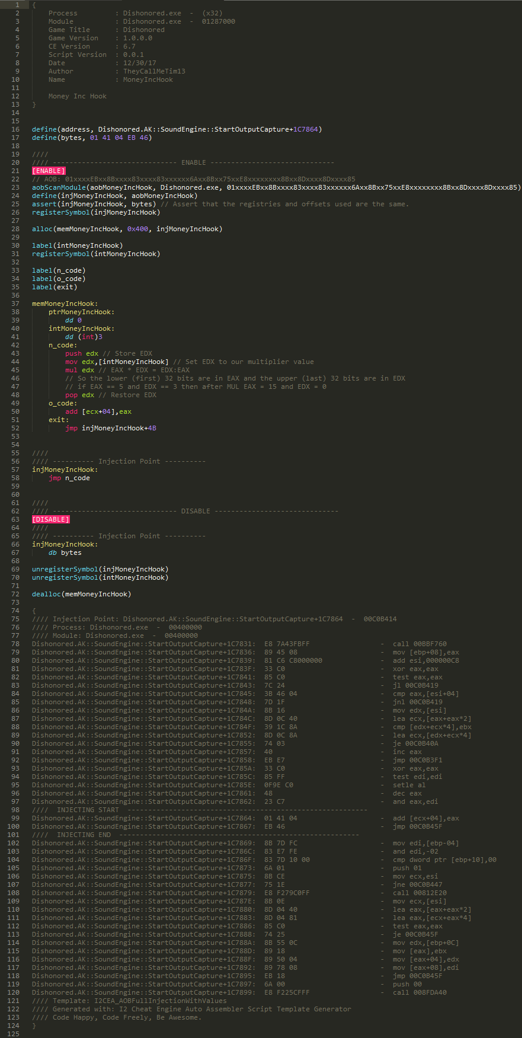Click the 'Money Inc Hook' description line
This screenshot has height=1038, width=522.
coord(78,96)
